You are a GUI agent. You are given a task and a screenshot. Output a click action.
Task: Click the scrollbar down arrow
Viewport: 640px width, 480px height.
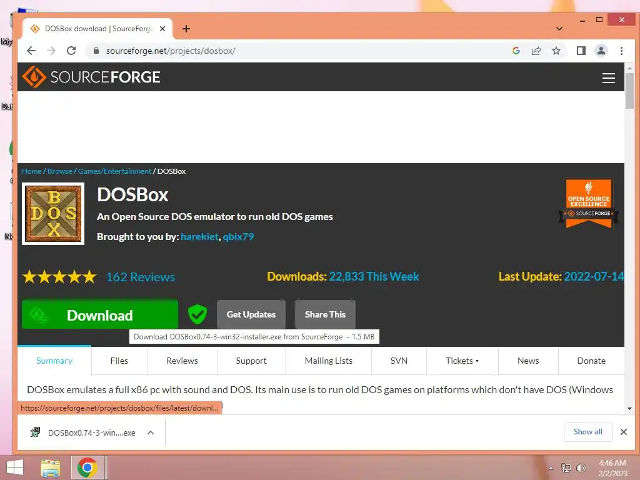point(629,409)
